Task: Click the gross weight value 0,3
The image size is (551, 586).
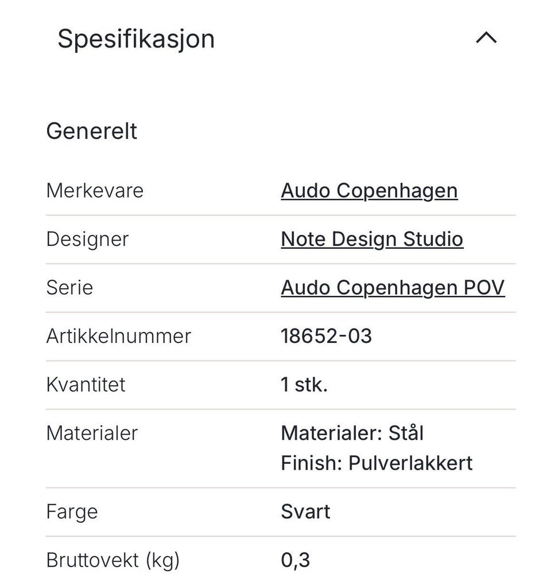Action: click(295, 560)
